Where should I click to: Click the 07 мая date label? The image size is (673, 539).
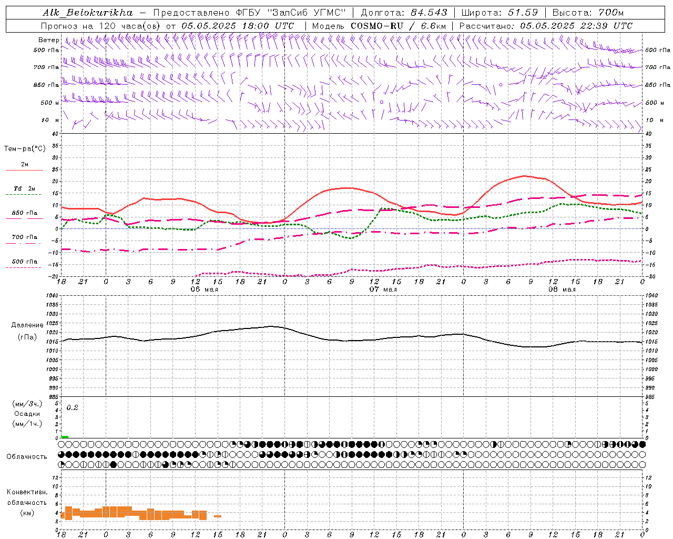pyautogui.click(x=383, y=290)
